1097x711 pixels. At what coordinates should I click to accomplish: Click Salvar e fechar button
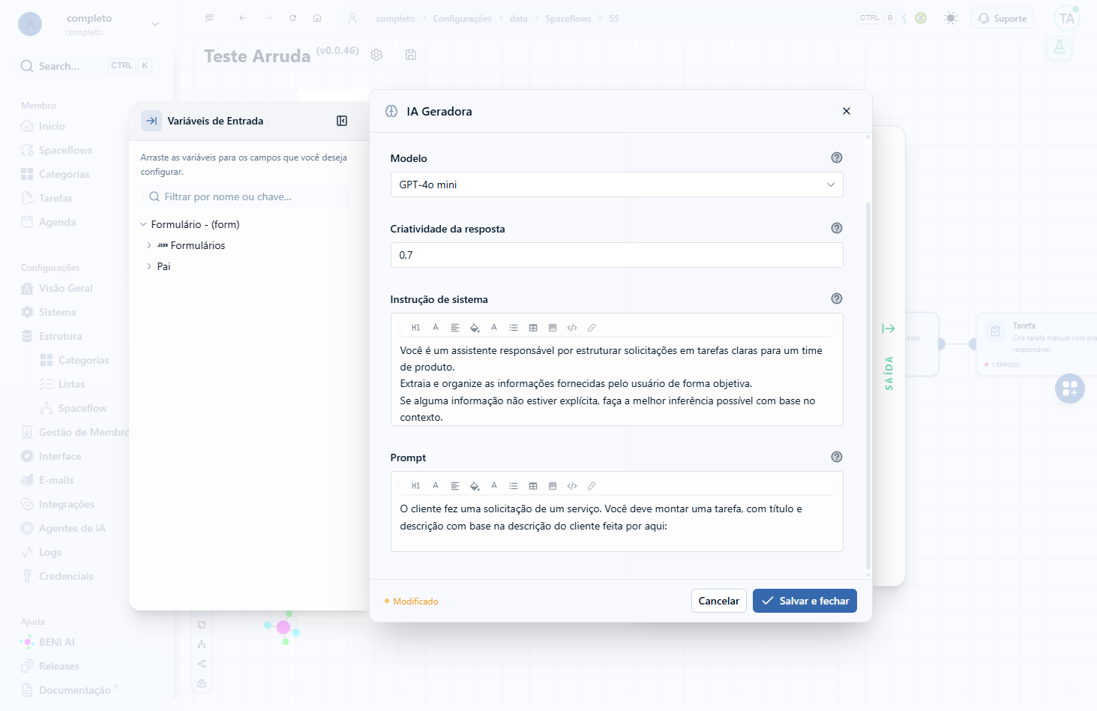tap(805, 601)
